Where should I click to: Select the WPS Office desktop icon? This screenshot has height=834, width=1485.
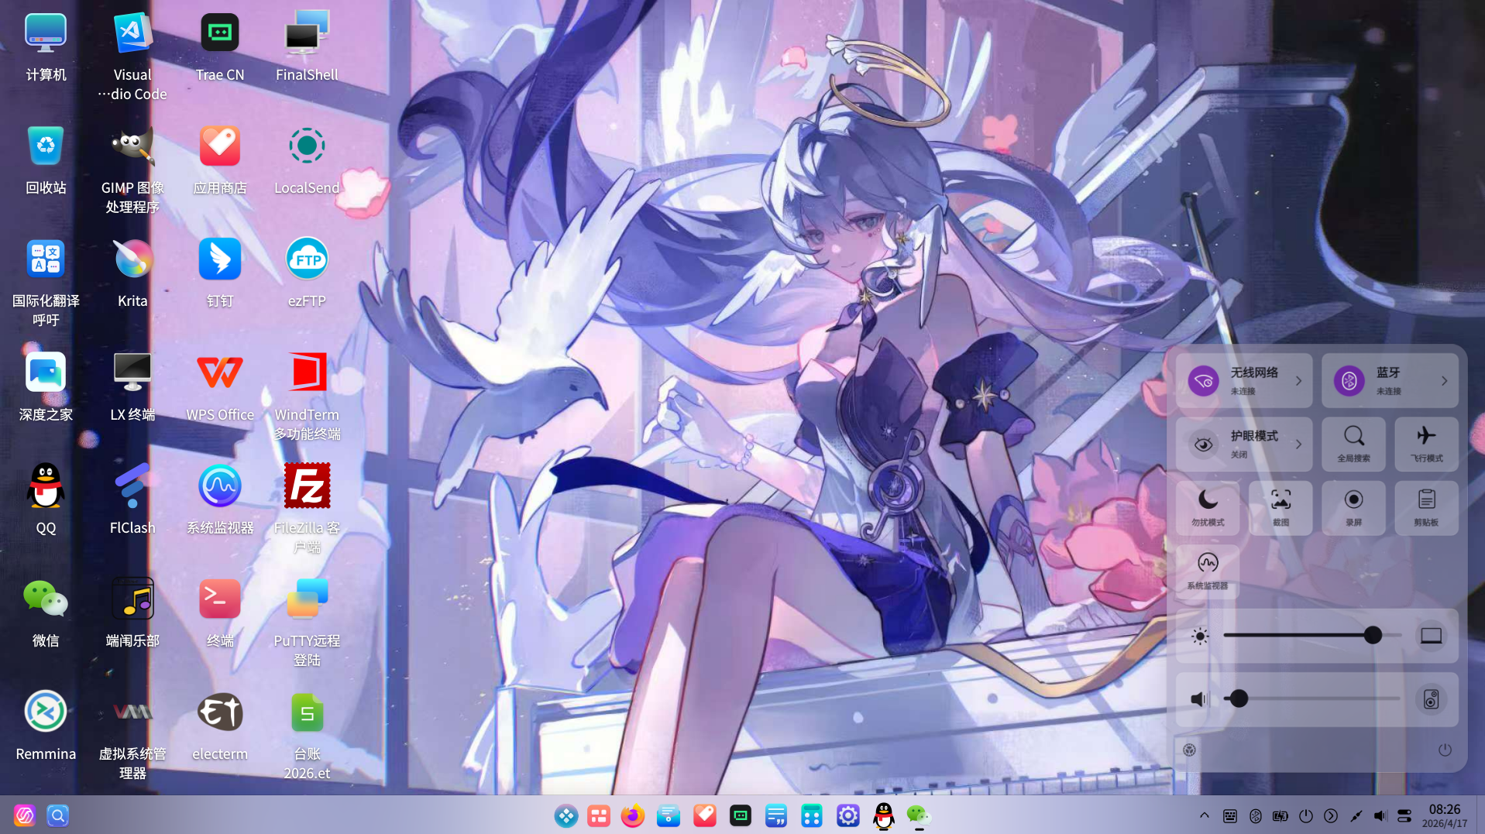[220, 372]
